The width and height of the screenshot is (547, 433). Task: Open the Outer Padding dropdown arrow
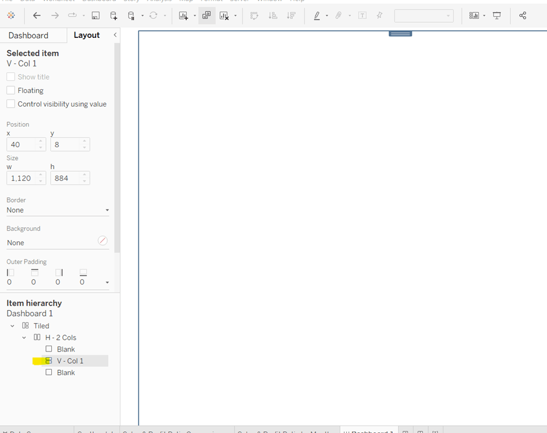pos(107,282)
